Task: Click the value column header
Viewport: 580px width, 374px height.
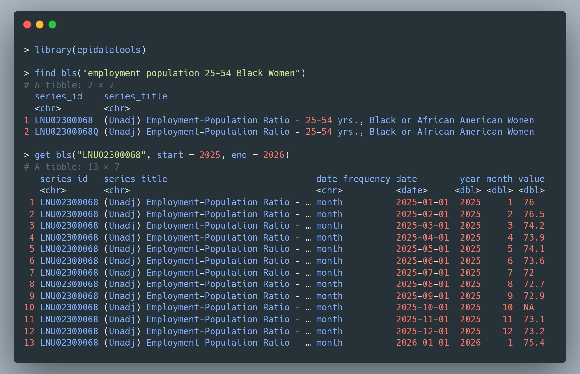Action: (x=531, y=179)
